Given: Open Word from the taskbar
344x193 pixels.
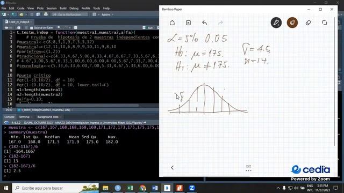Looking at the screenshot, I should [155, 188].
